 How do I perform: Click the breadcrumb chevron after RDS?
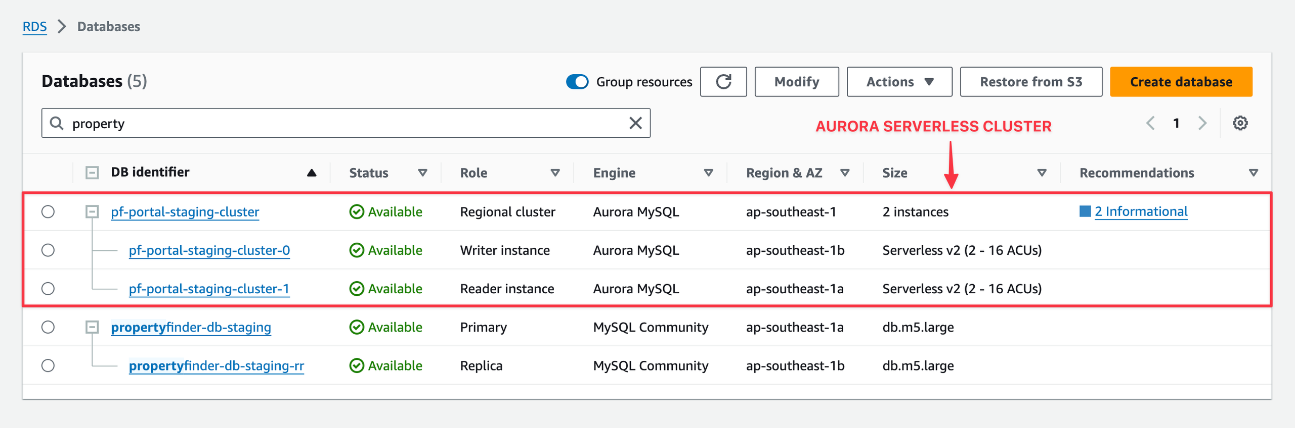click(x=62, y=26)
